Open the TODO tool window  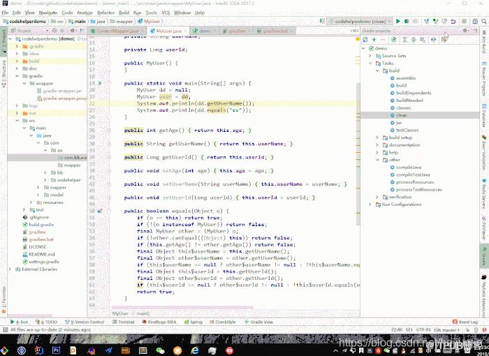(x=46, y=322)
